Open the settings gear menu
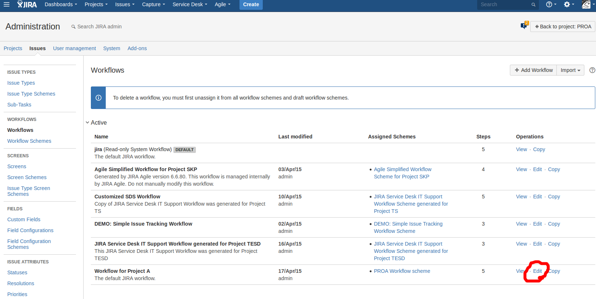This screenshot has width=596, height=299. click(x=569, y=4)
